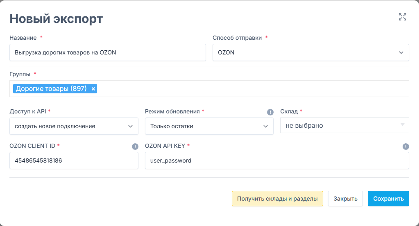Save the export with Сохранить
Viewport: 419px width, 226px height.
click(x=388, y=199)
